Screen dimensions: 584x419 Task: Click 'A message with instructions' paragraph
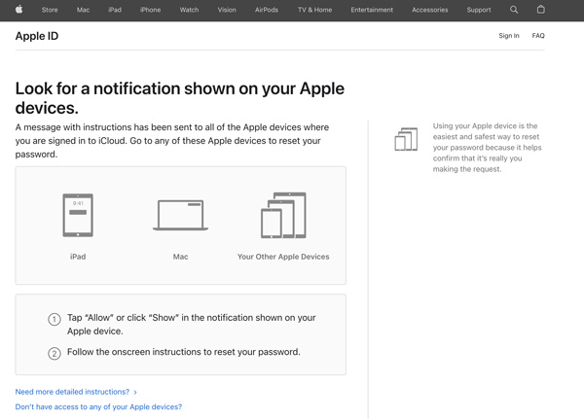[x=172, y=141]
